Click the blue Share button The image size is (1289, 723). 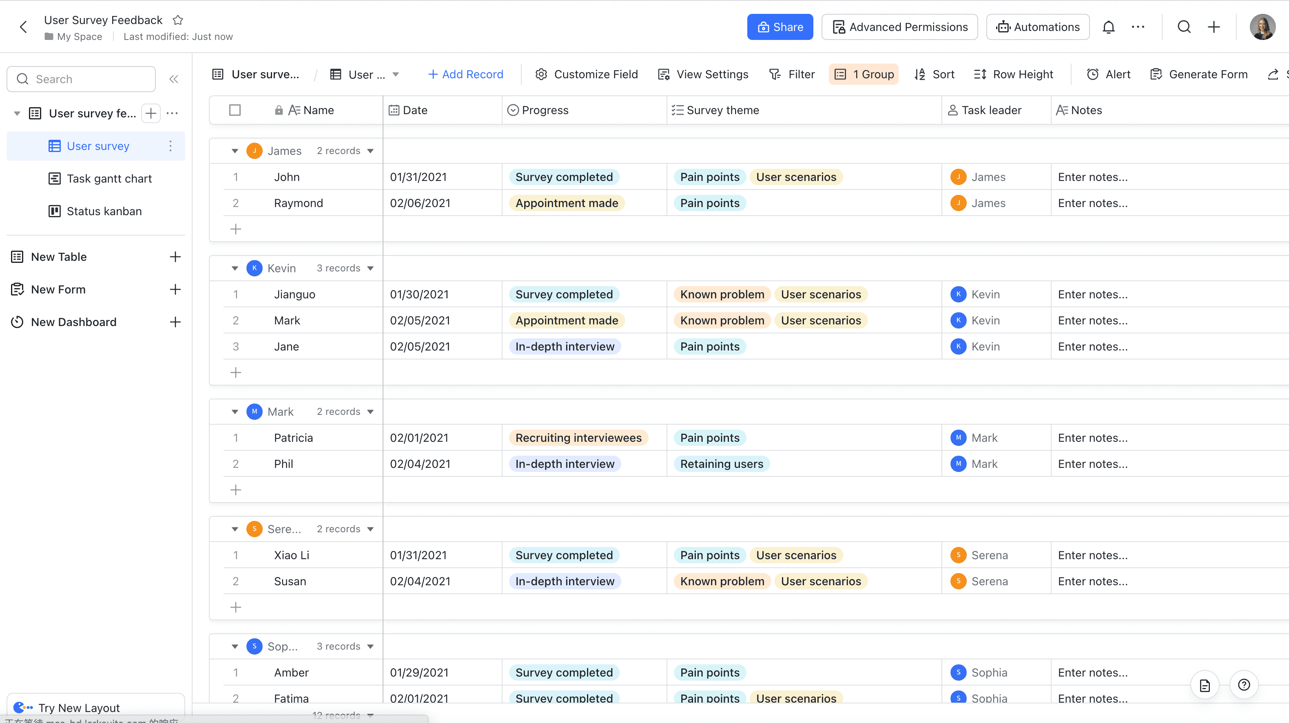pos(780,27)
